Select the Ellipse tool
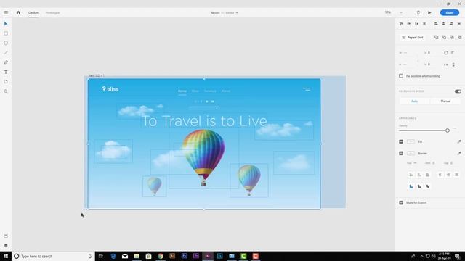The width and height of the screenshot is (465, 261). 6,43
